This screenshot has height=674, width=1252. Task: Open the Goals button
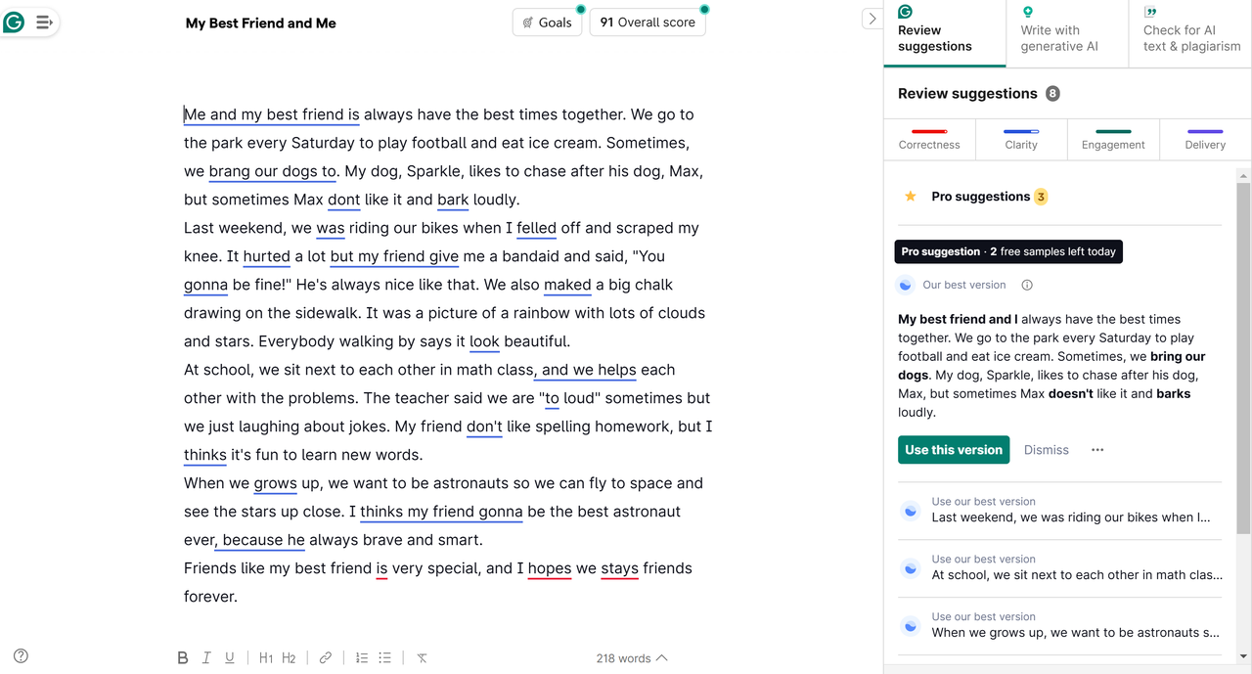pos(547,22)
